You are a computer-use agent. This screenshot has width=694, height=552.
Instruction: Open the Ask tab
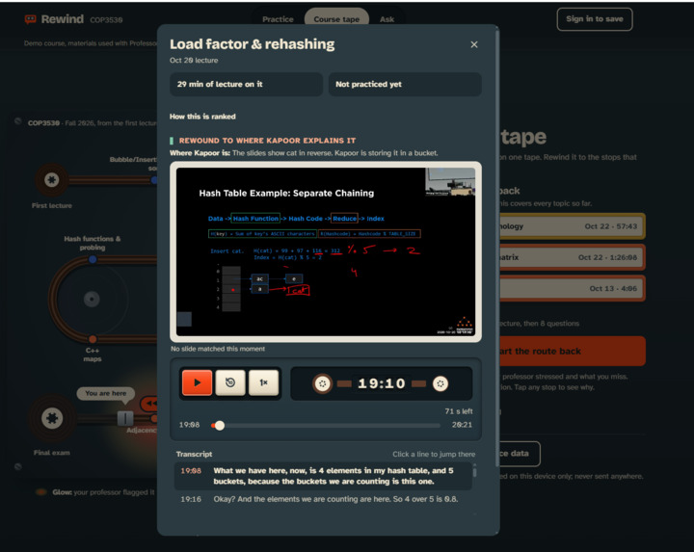pos(387,19)
